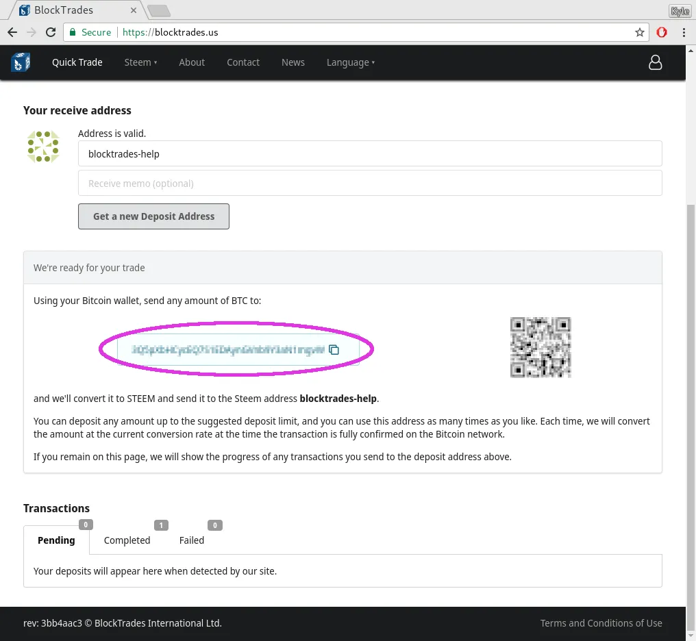Screen dimensions: 696x641
Task: Click the BlockTrades logo icon
Action: [21, 62]
